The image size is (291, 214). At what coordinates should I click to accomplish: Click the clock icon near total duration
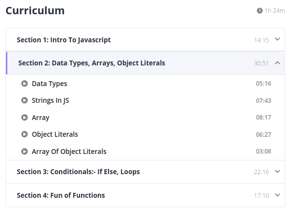(260, 11)
